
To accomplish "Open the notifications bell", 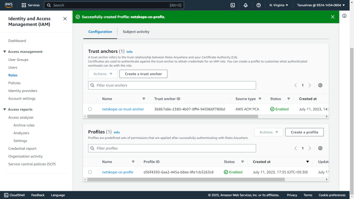I will click(x=245, y=5).
